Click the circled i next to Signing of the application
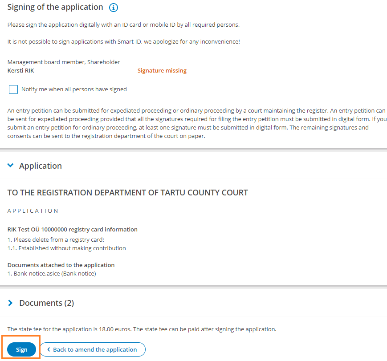This screenshot has width=387, height=361. click(x=114, y=7)
